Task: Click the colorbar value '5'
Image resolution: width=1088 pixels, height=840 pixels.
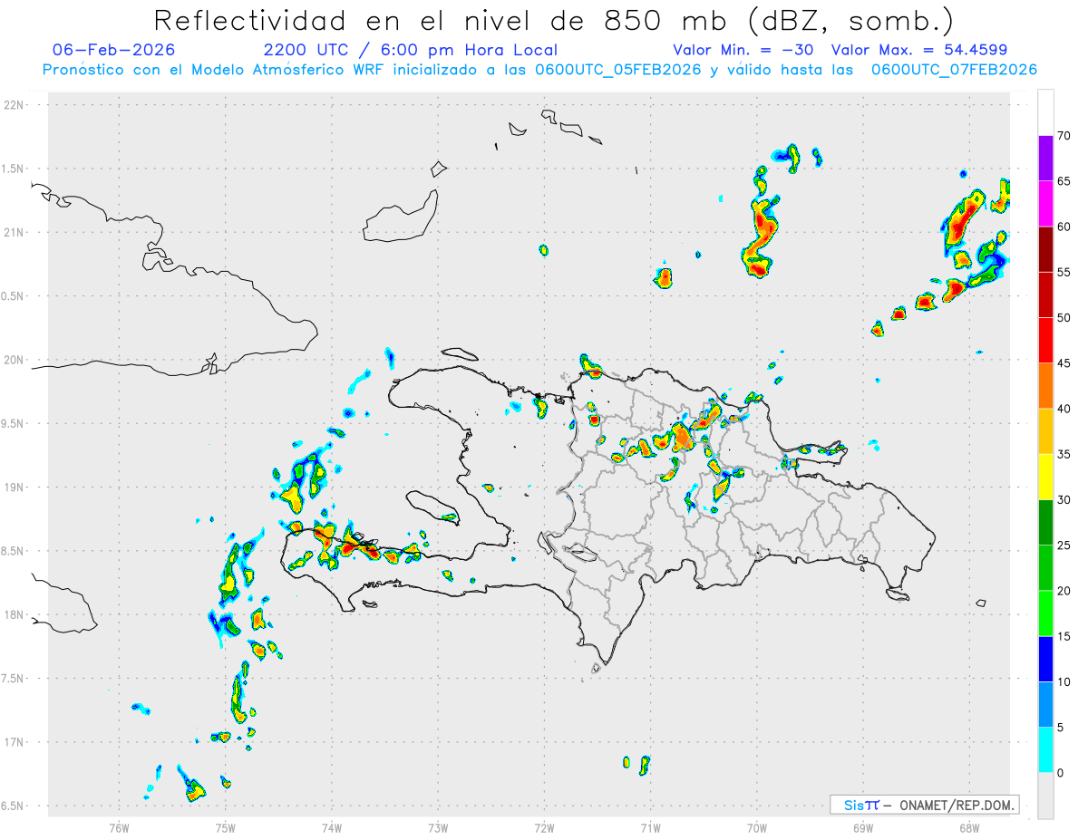Action: 1061,728
